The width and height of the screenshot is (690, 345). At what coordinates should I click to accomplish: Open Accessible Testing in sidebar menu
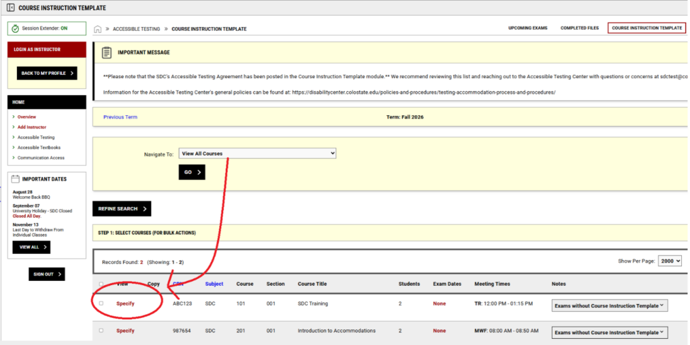(36, 137)
